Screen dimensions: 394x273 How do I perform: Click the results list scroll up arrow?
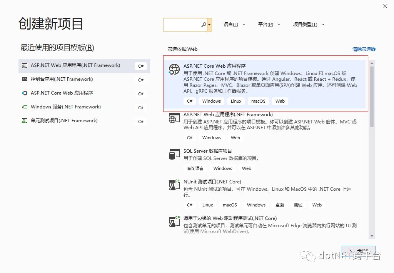click(x=372, y=63)
